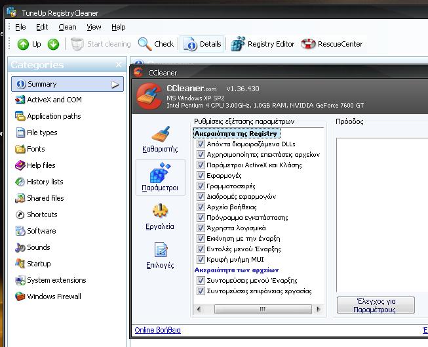Expand the Summary arrow in Categories
This screenshot has width=428, height=347.
115,85
